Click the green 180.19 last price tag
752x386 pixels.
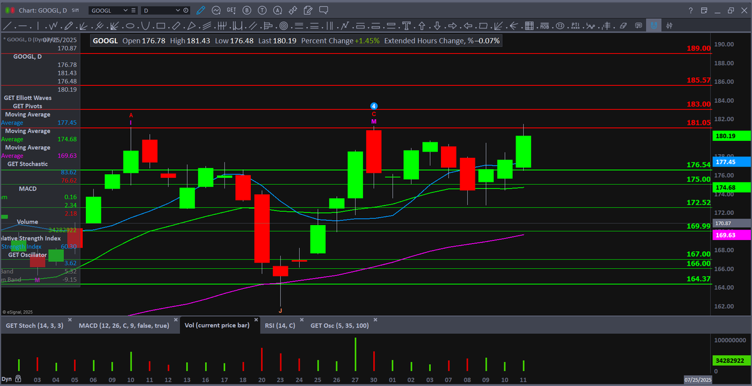pos(730,136)
